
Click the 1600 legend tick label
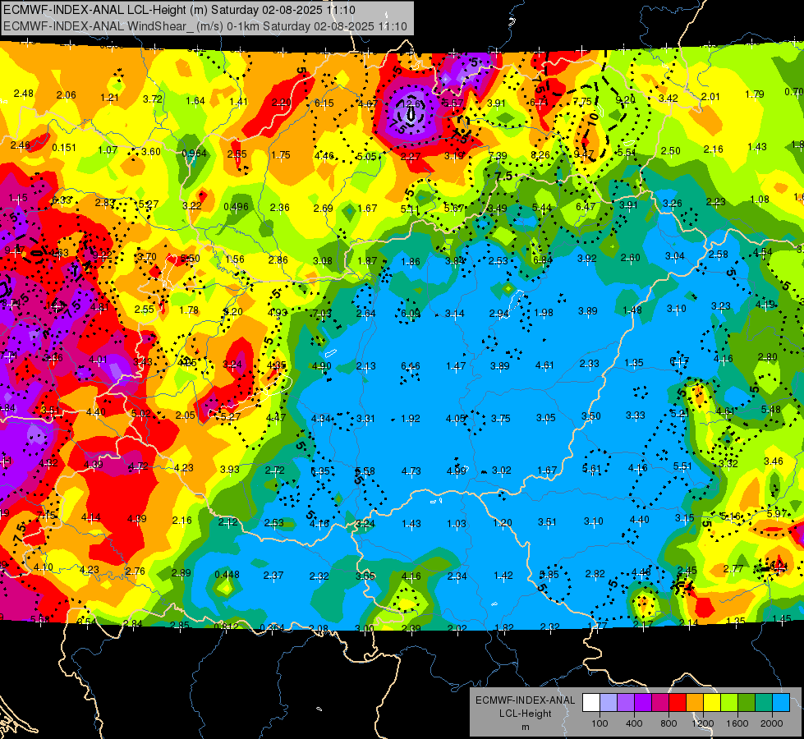click(x=737, y=723)
